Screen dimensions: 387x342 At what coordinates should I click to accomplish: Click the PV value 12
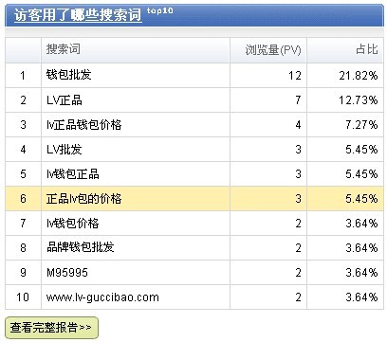pyautogui.click(x=295, y=76)
